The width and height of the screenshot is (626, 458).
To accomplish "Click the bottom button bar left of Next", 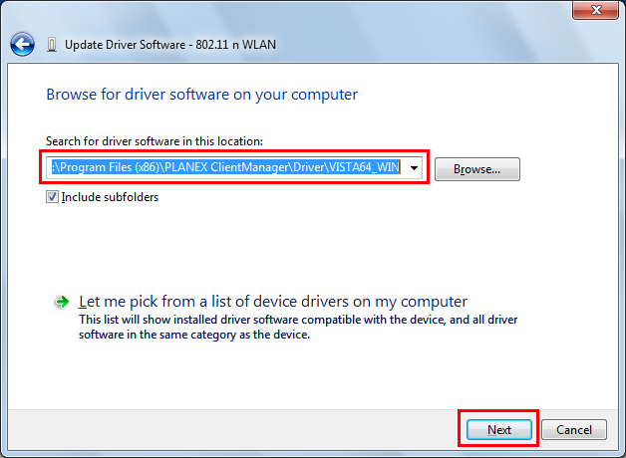I will (232, 430).
